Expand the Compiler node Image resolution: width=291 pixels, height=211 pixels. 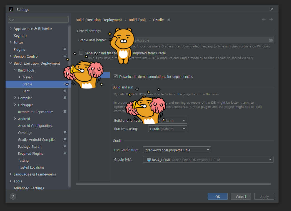(15, 98)
